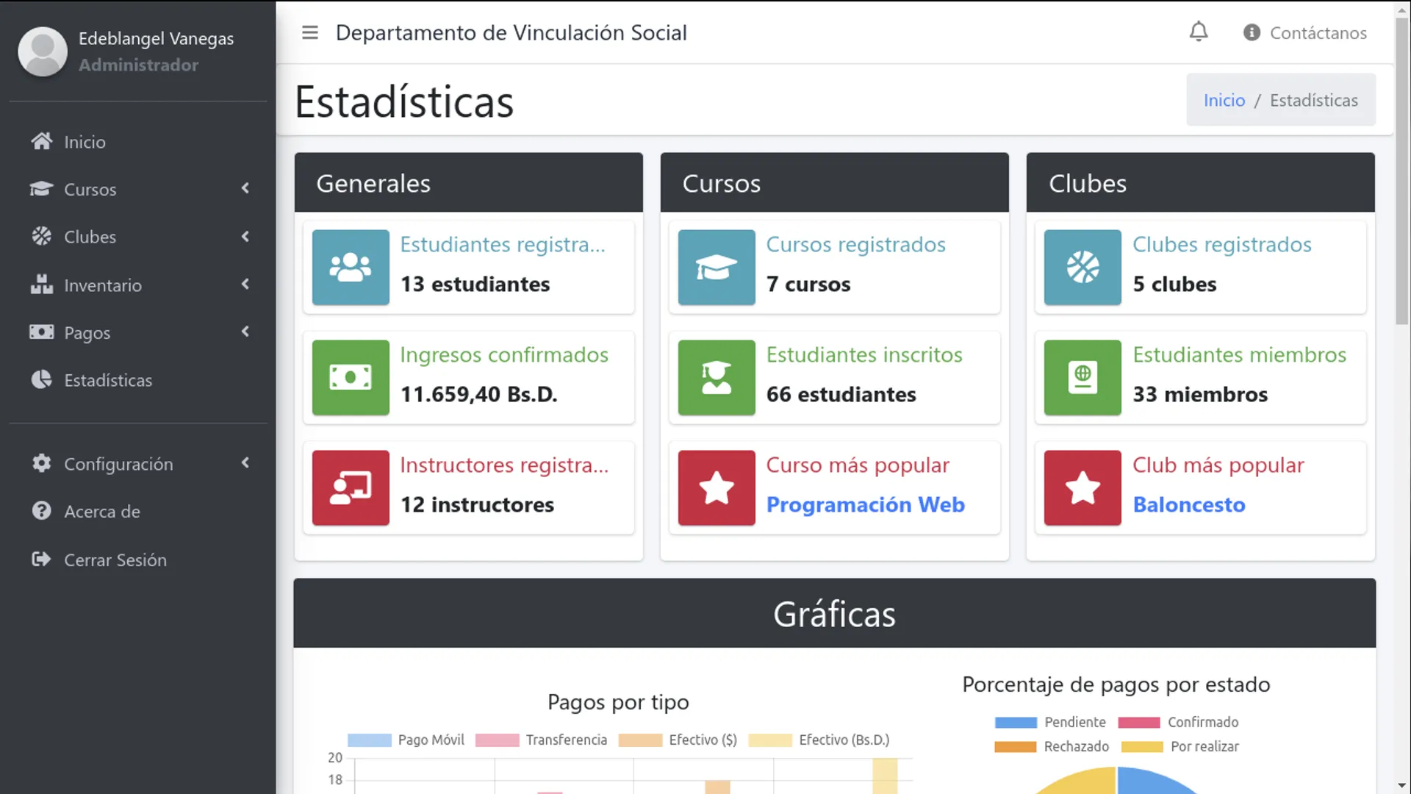
Task: Toggle the hamburger sidebar menu icon
Action: (310, 33)
